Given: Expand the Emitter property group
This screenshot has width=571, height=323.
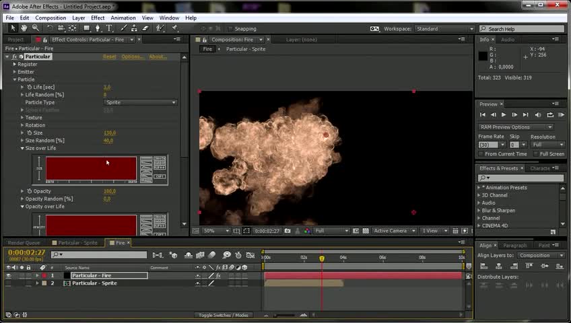Looking at the screenshot, I should tap(15, 72).
